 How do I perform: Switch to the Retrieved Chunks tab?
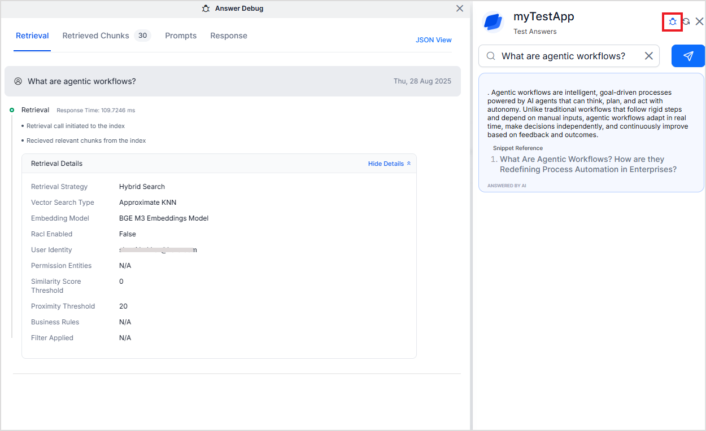pyautogui.click(x=95, y=36)
